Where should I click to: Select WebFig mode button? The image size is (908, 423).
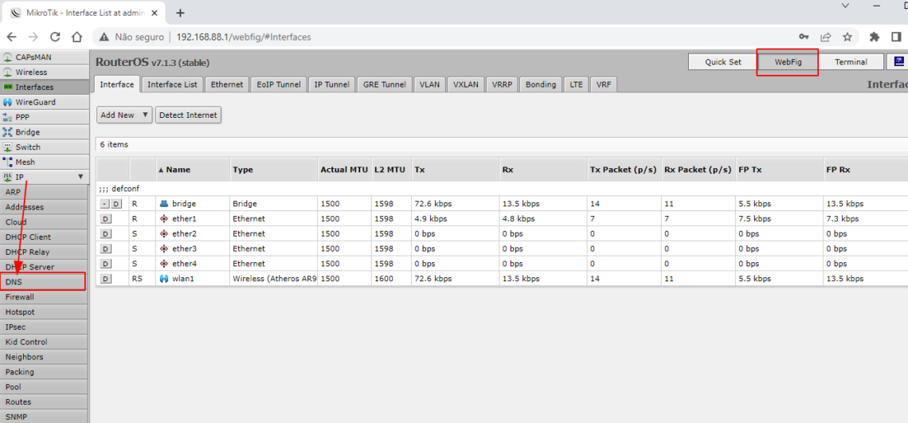(x=788, y=62)
